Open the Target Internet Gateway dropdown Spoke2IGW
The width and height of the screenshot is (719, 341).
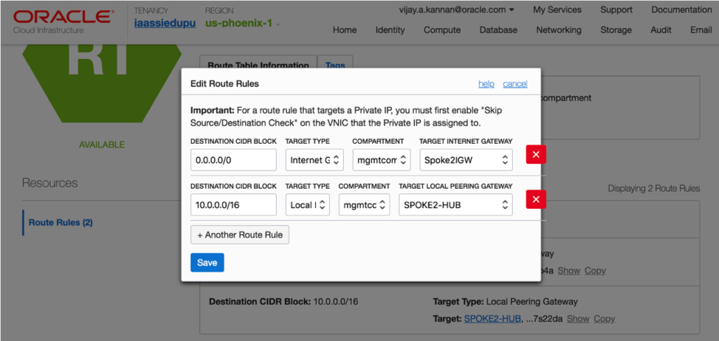tap(466, 159)
